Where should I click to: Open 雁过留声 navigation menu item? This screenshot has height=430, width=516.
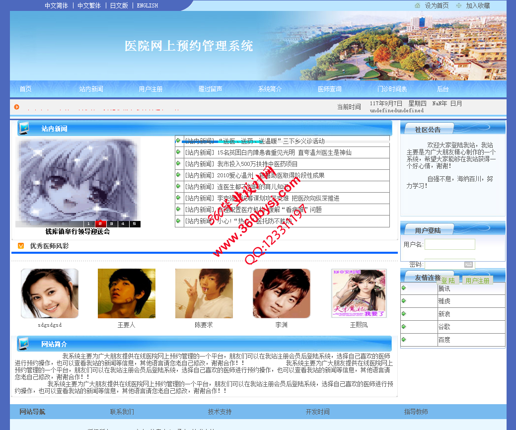(x=210, y=89)
